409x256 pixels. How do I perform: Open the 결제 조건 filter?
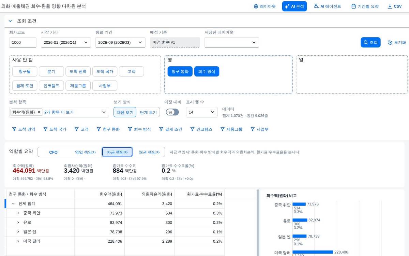[170, 129]
